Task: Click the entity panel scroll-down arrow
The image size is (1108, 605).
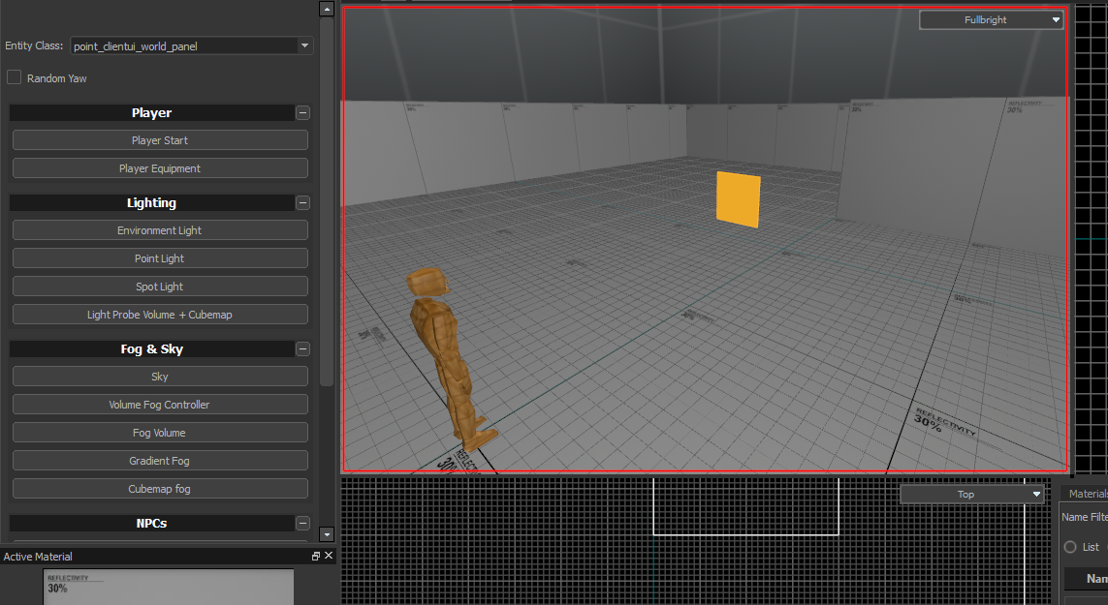Action: pyautogui.click(x=327, y=533)
